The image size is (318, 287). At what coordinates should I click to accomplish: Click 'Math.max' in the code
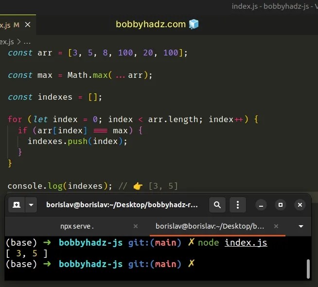pos(88,75)
